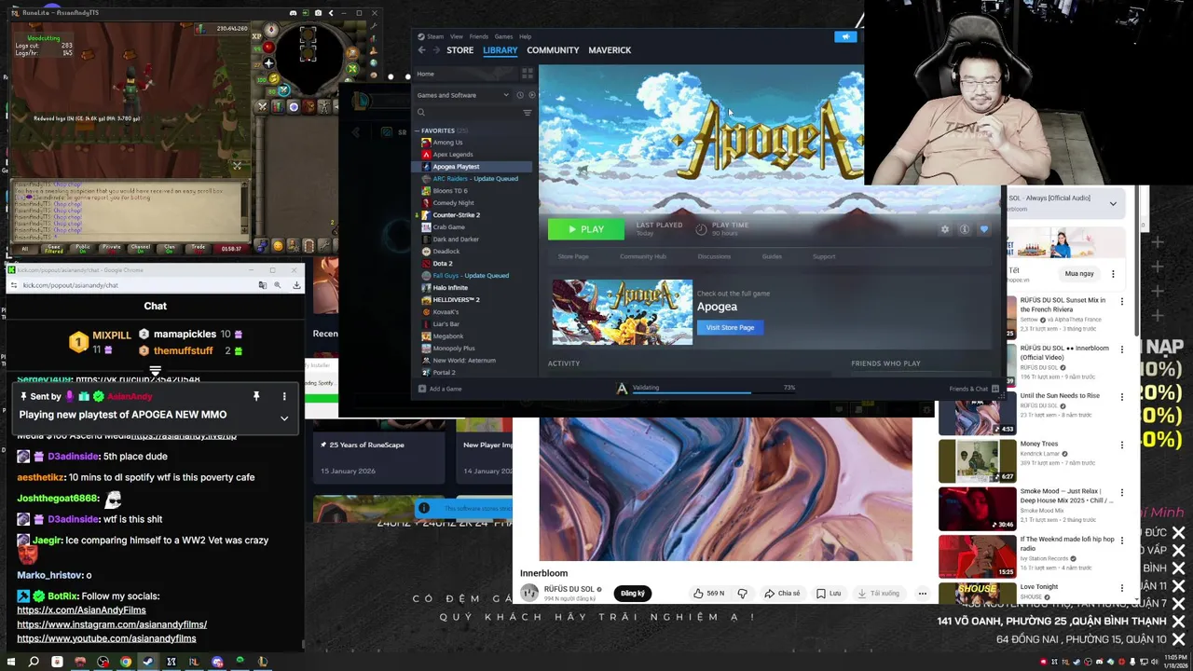Click Visit Store Page button
1193x671 pixels.
point(730,327)
